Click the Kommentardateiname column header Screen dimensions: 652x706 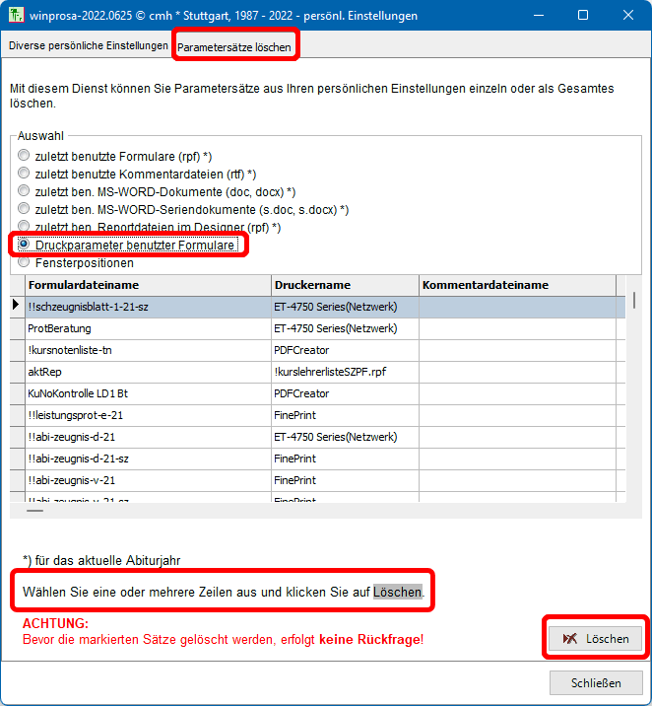click(517, 285)
